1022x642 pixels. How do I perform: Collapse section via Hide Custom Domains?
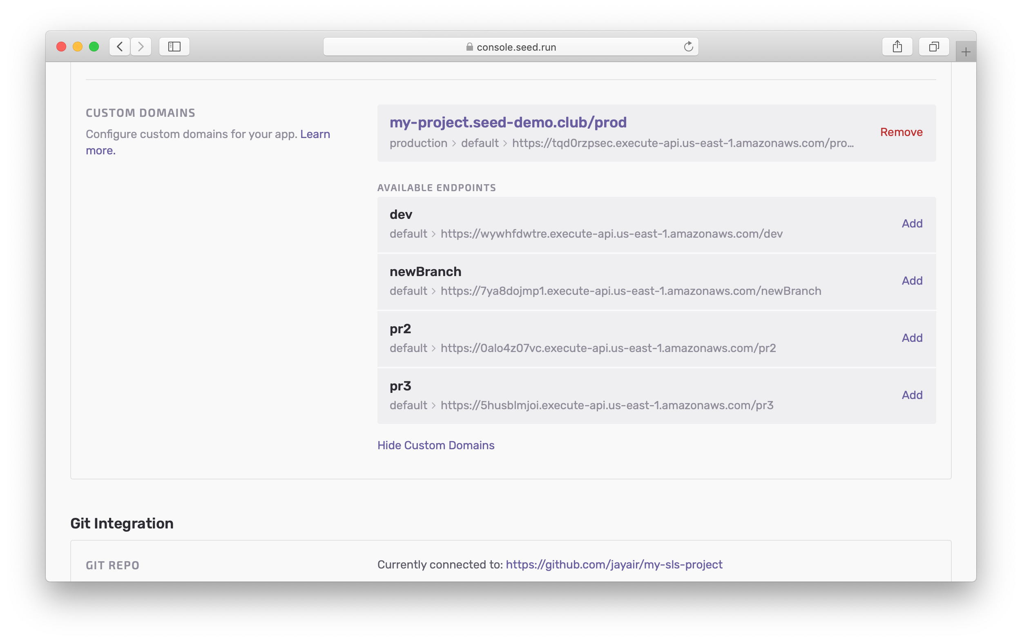tap(436, 445)
